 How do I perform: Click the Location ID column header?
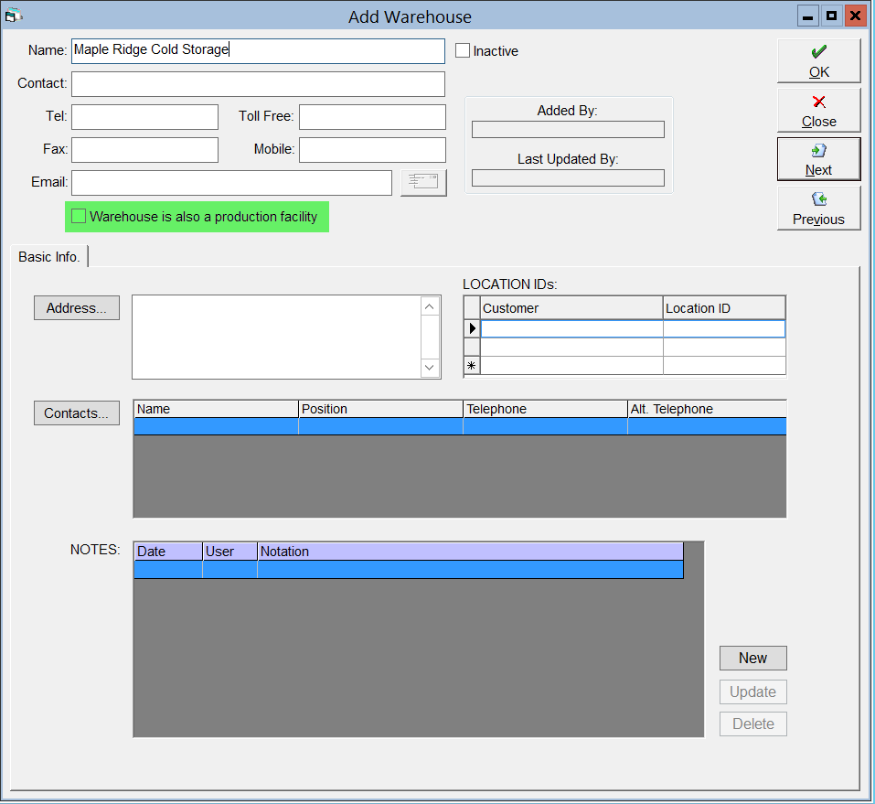coord(724,308)
